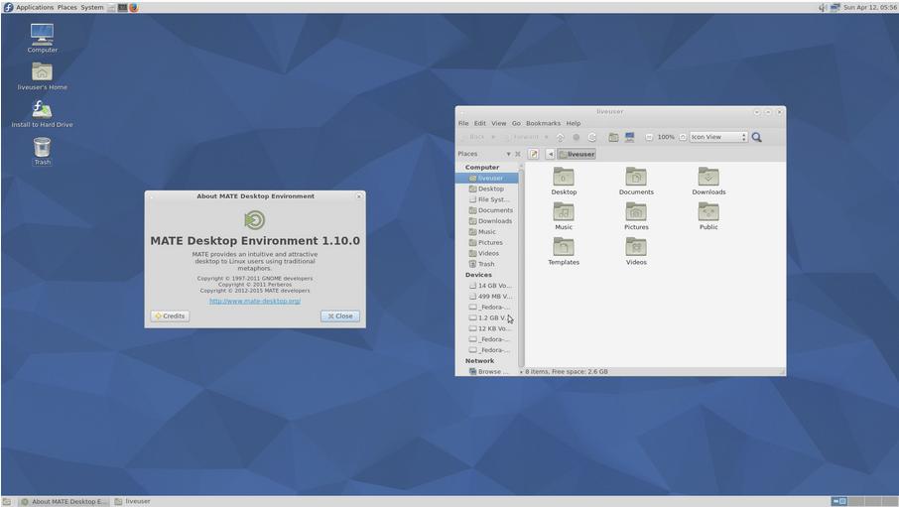Open the View menu in file manager

499,123
